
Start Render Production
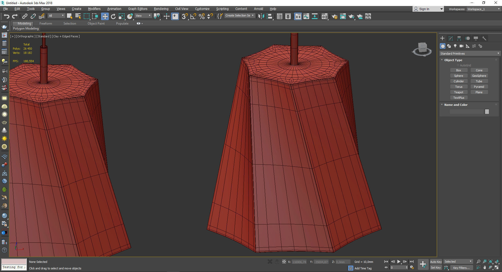351,16
